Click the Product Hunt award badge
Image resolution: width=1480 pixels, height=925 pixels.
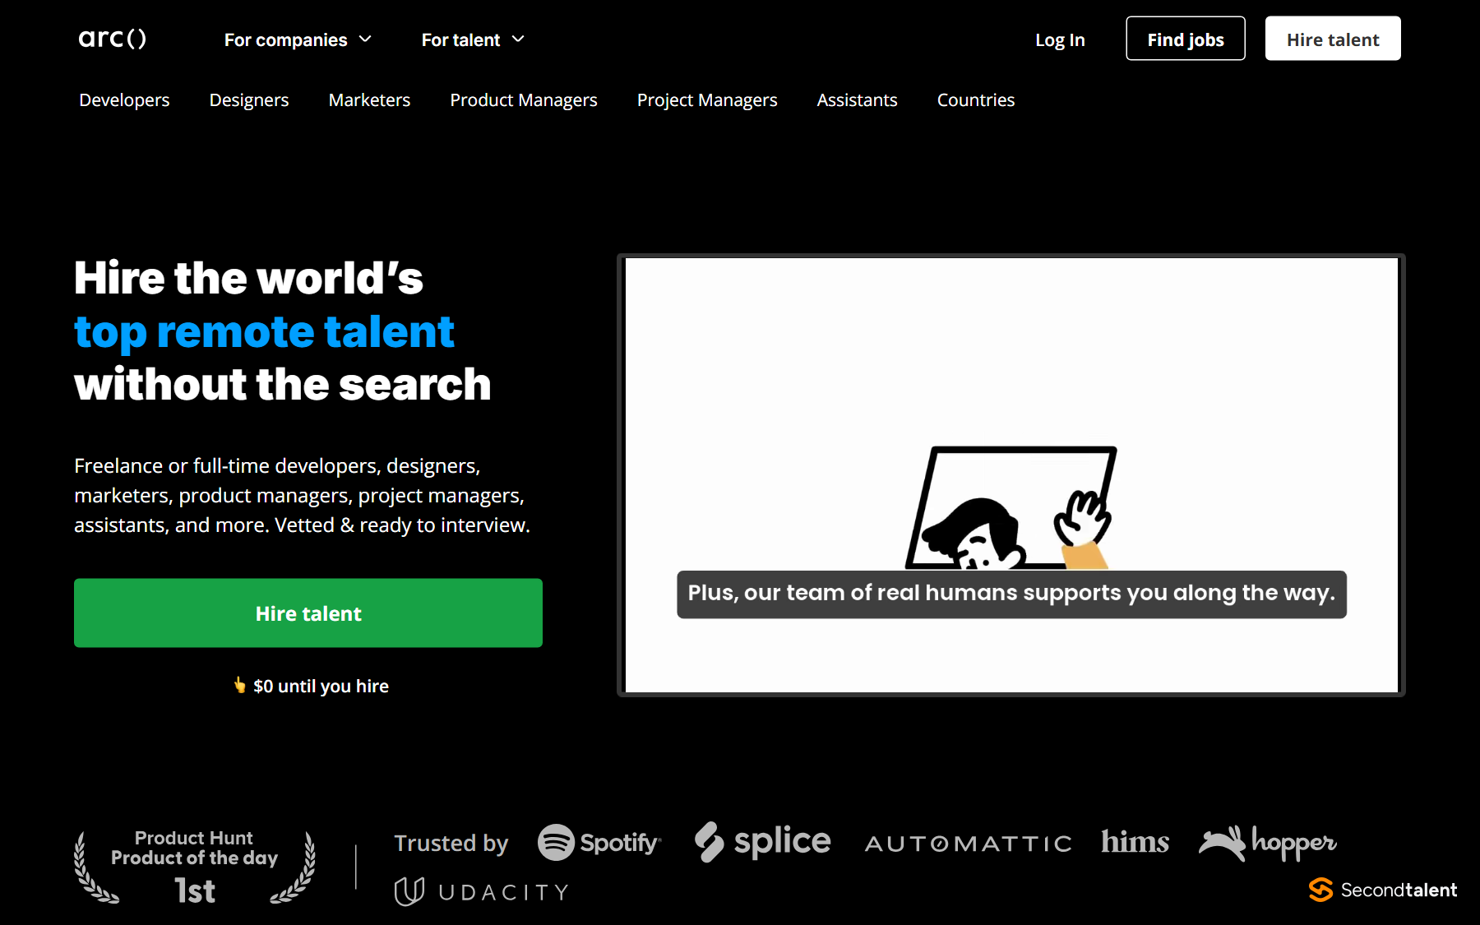(x=195, y=867)
